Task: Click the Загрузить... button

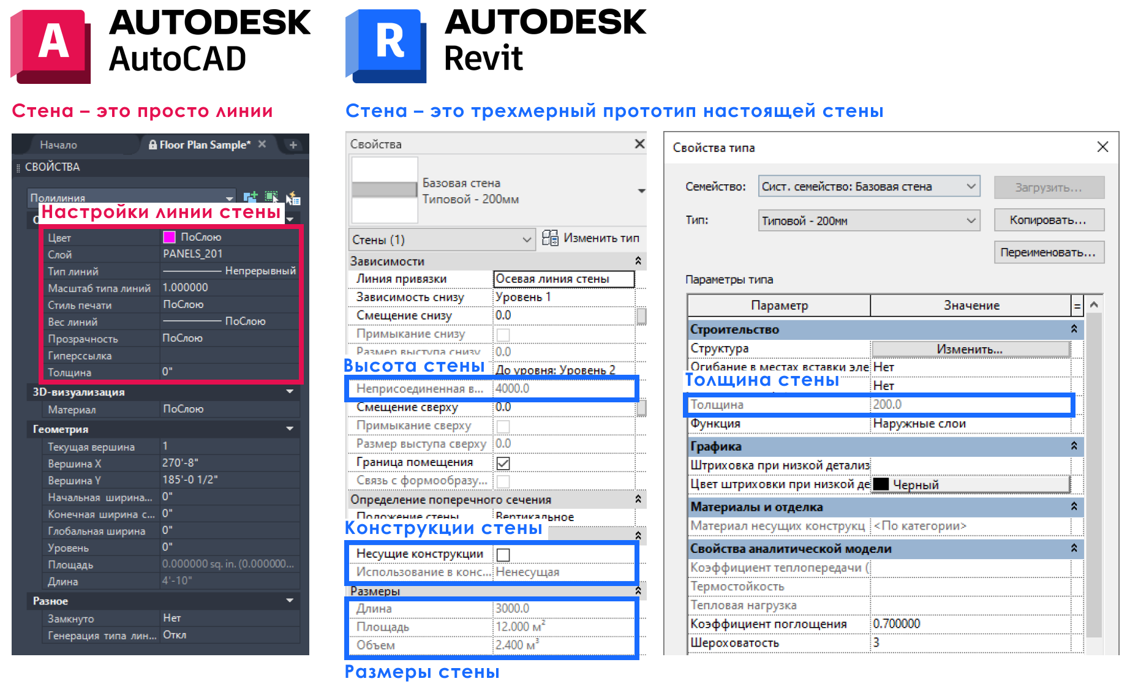Action: click(1049, 187)
